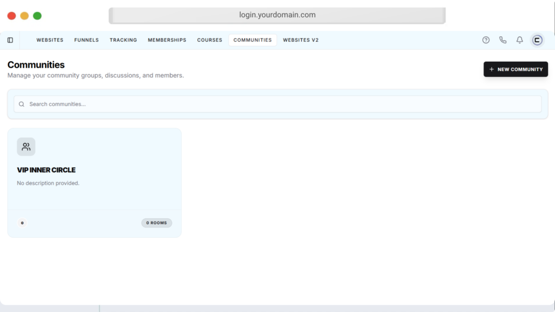
Task: Select the Memberships tab
Action: click(x=167, y=40)
